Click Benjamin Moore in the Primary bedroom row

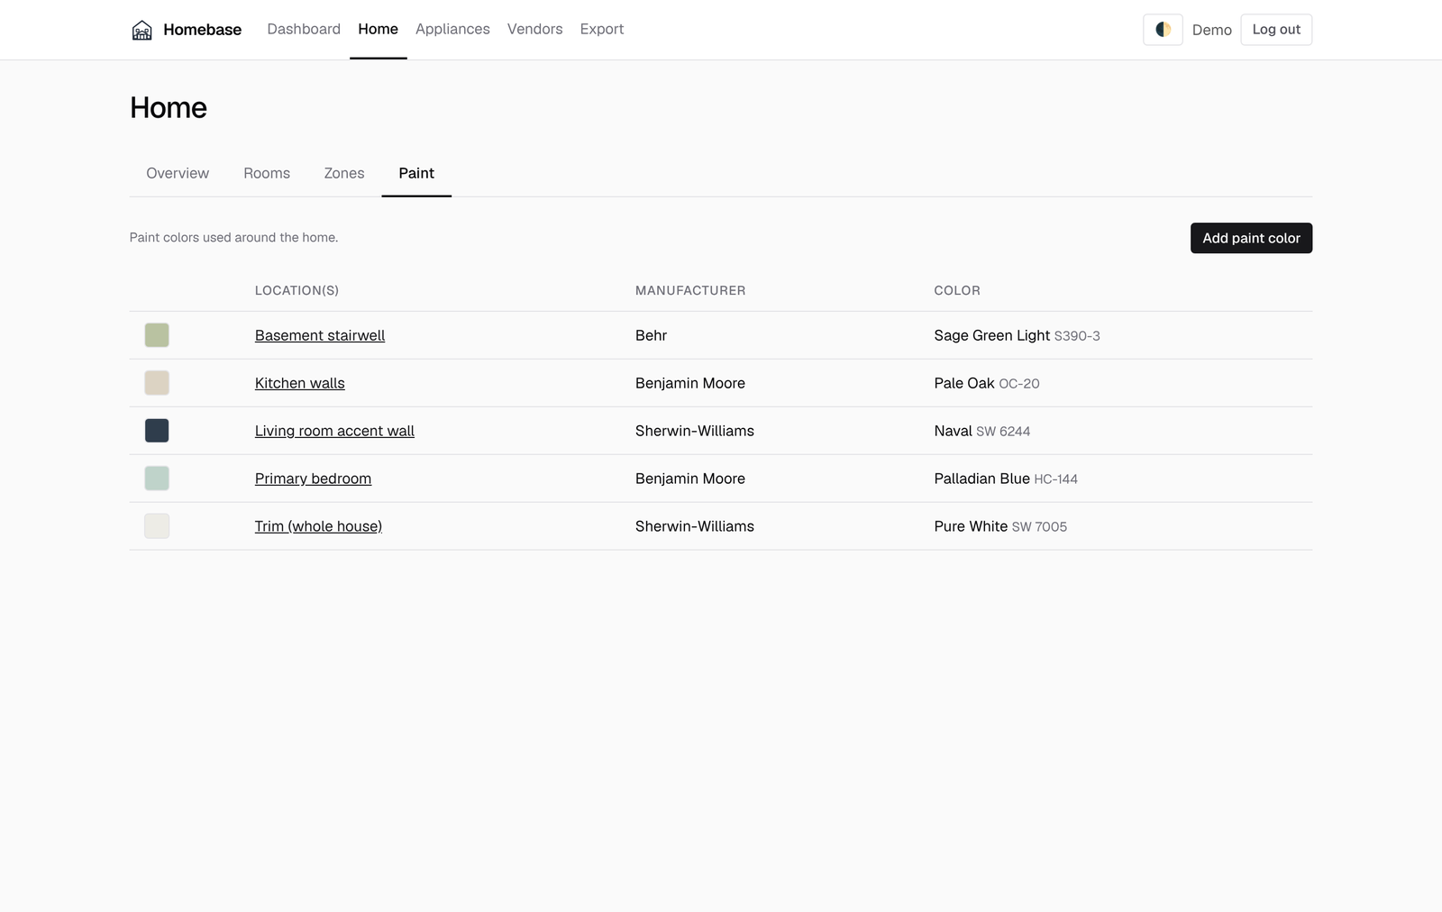click(690, 479)
